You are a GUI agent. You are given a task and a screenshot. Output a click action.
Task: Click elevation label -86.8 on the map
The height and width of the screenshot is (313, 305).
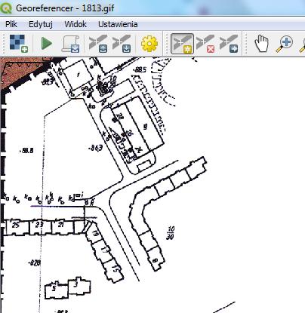tap(26, 151)
